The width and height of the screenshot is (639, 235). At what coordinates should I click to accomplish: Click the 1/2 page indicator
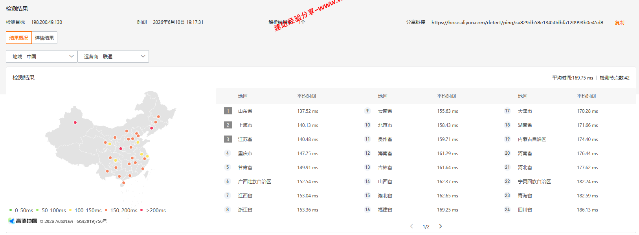426,226
